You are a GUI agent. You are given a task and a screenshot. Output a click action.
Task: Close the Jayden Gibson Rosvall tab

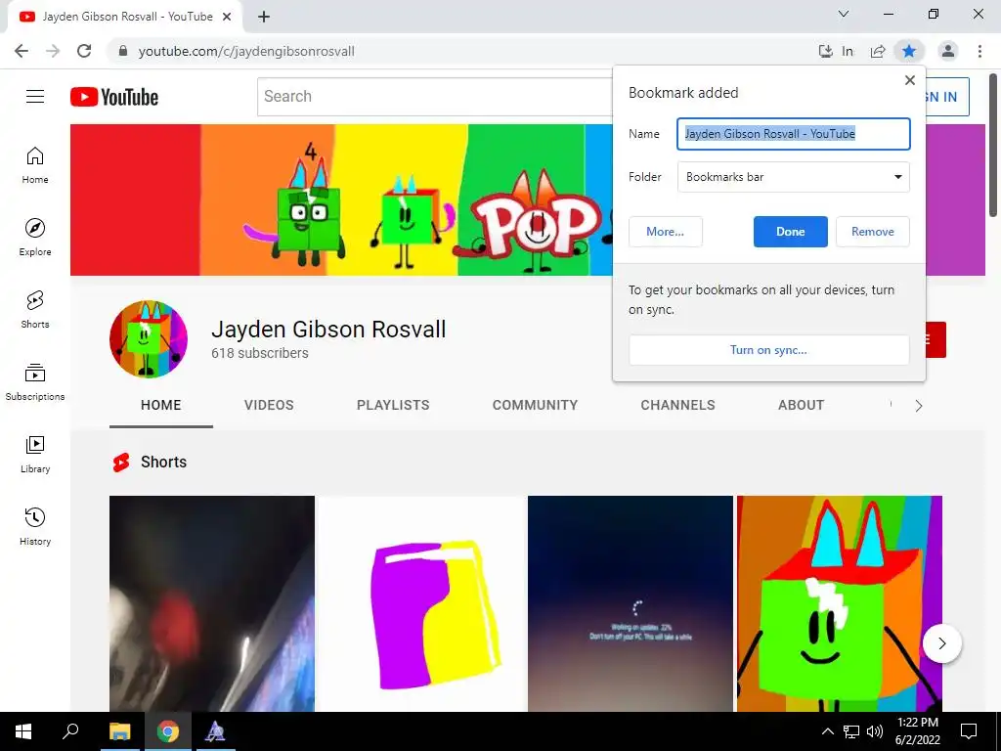coord(227,17)
